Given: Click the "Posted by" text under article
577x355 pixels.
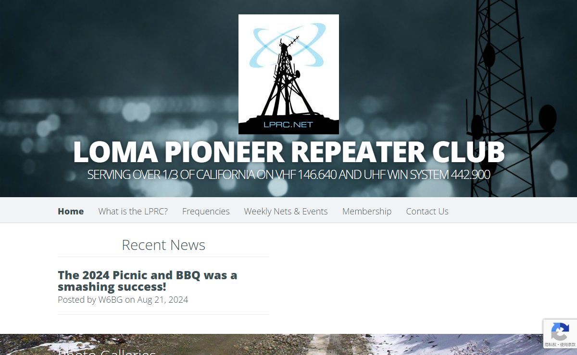Looking at the screenshot, I should coord(77,300).
